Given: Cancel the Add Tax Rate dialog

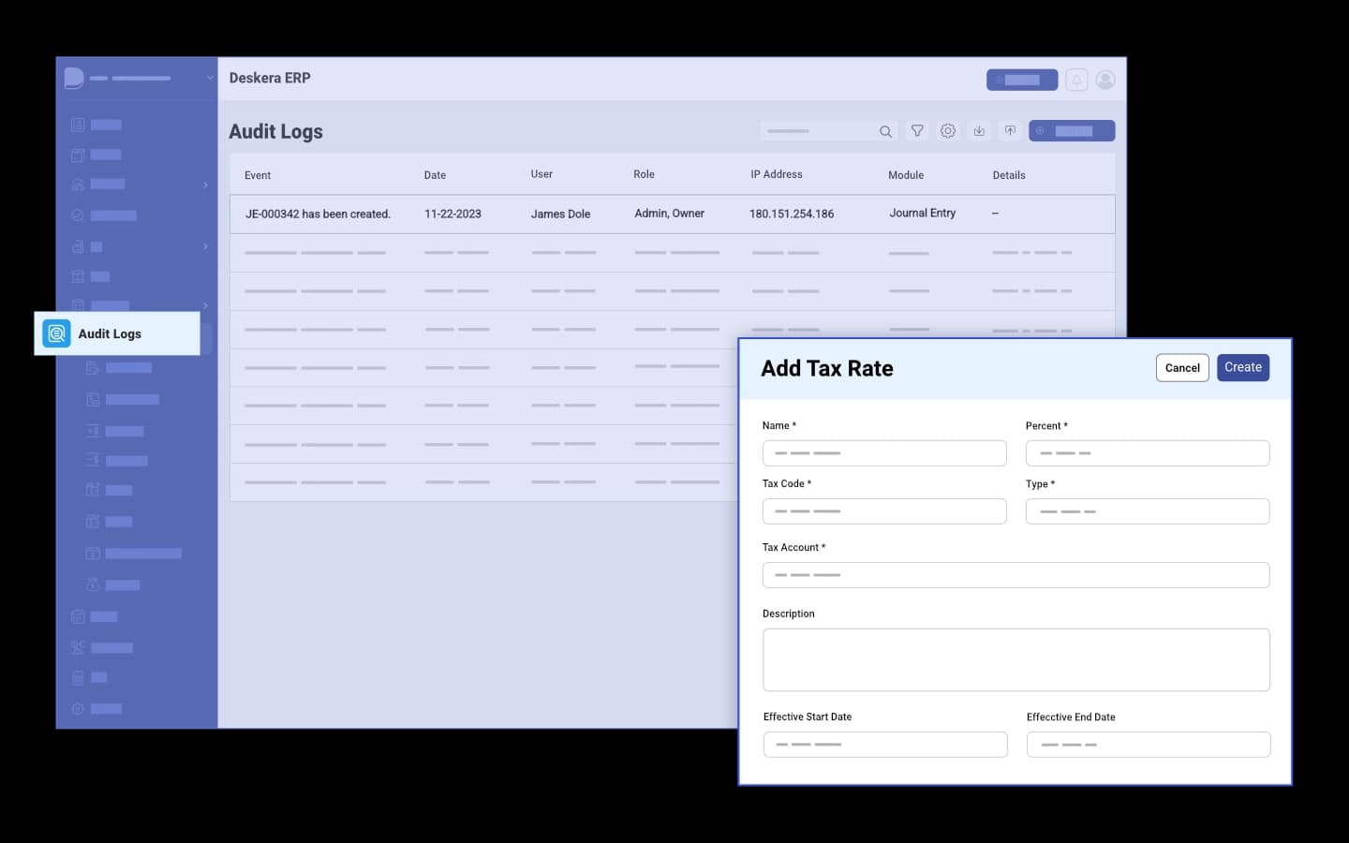Looking at the screenshot, I should 1181,368.
